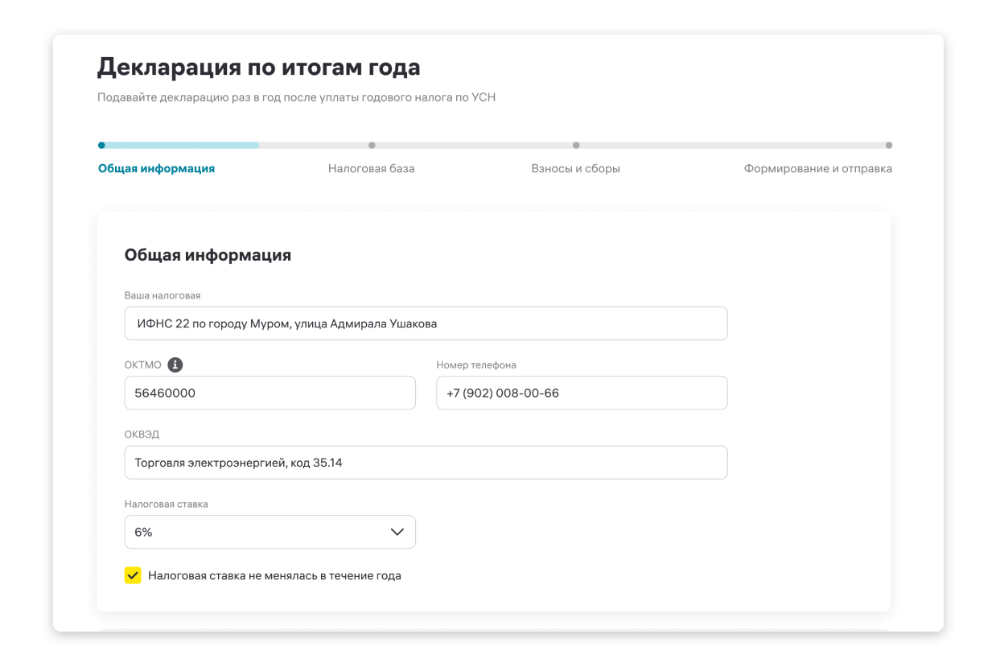Click the Налоговая ставка field label

pyautogui.click(x=166, y=504)
